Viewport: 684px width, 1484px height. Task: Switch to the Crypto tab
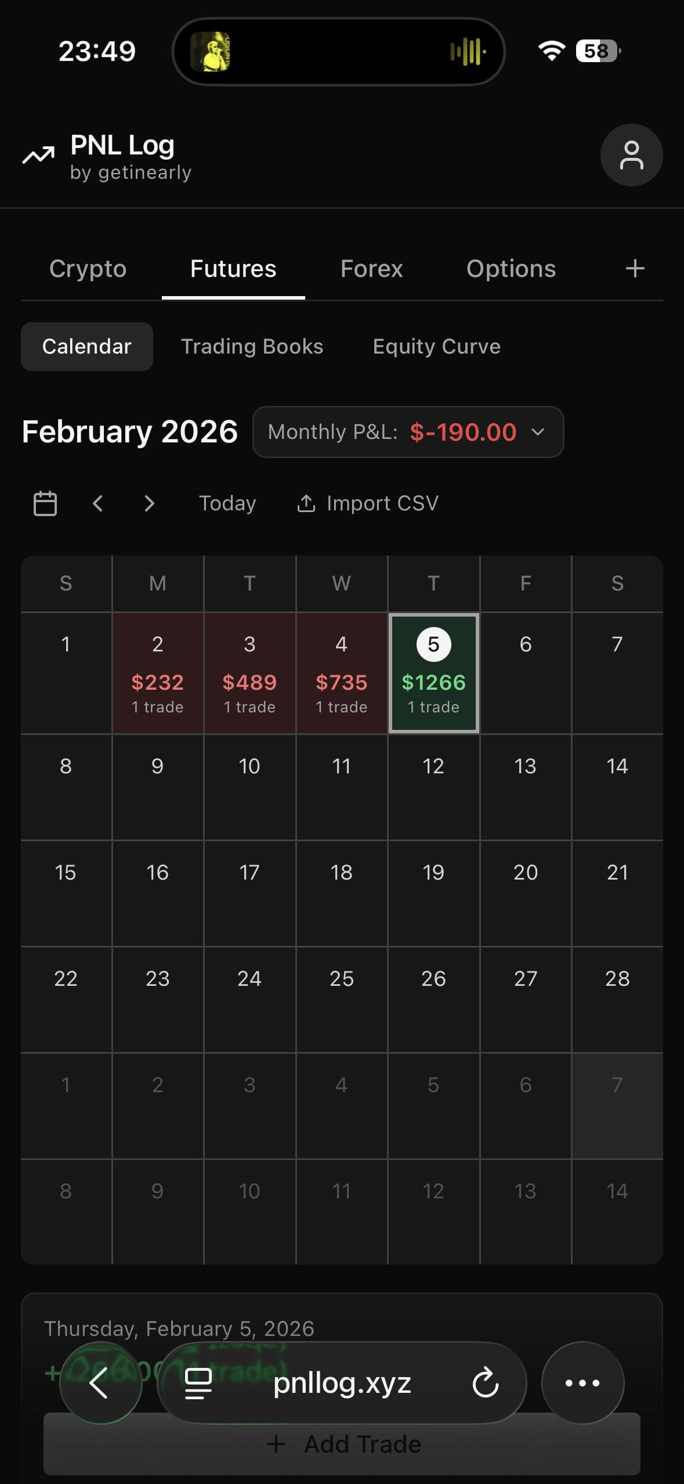88,269
